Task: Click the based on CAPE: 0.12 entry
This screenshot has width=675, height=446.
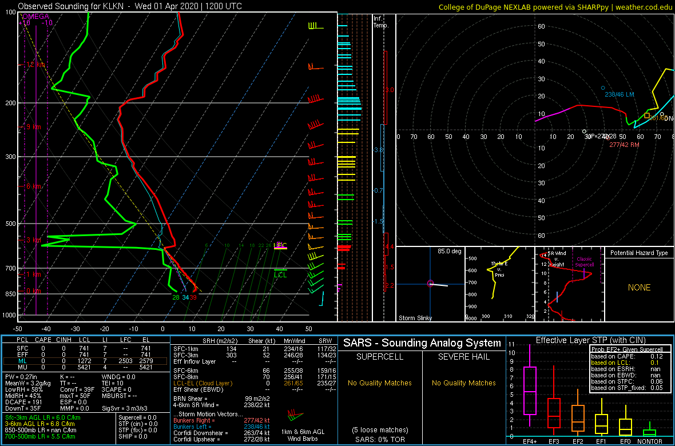Action: pos(627,356)
